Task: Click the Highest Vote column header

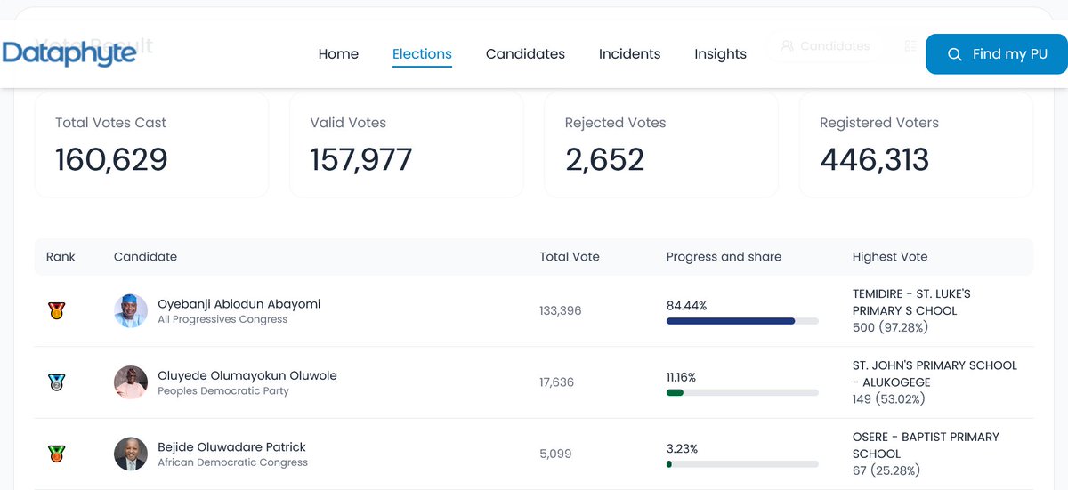Action: pos(890,256)
